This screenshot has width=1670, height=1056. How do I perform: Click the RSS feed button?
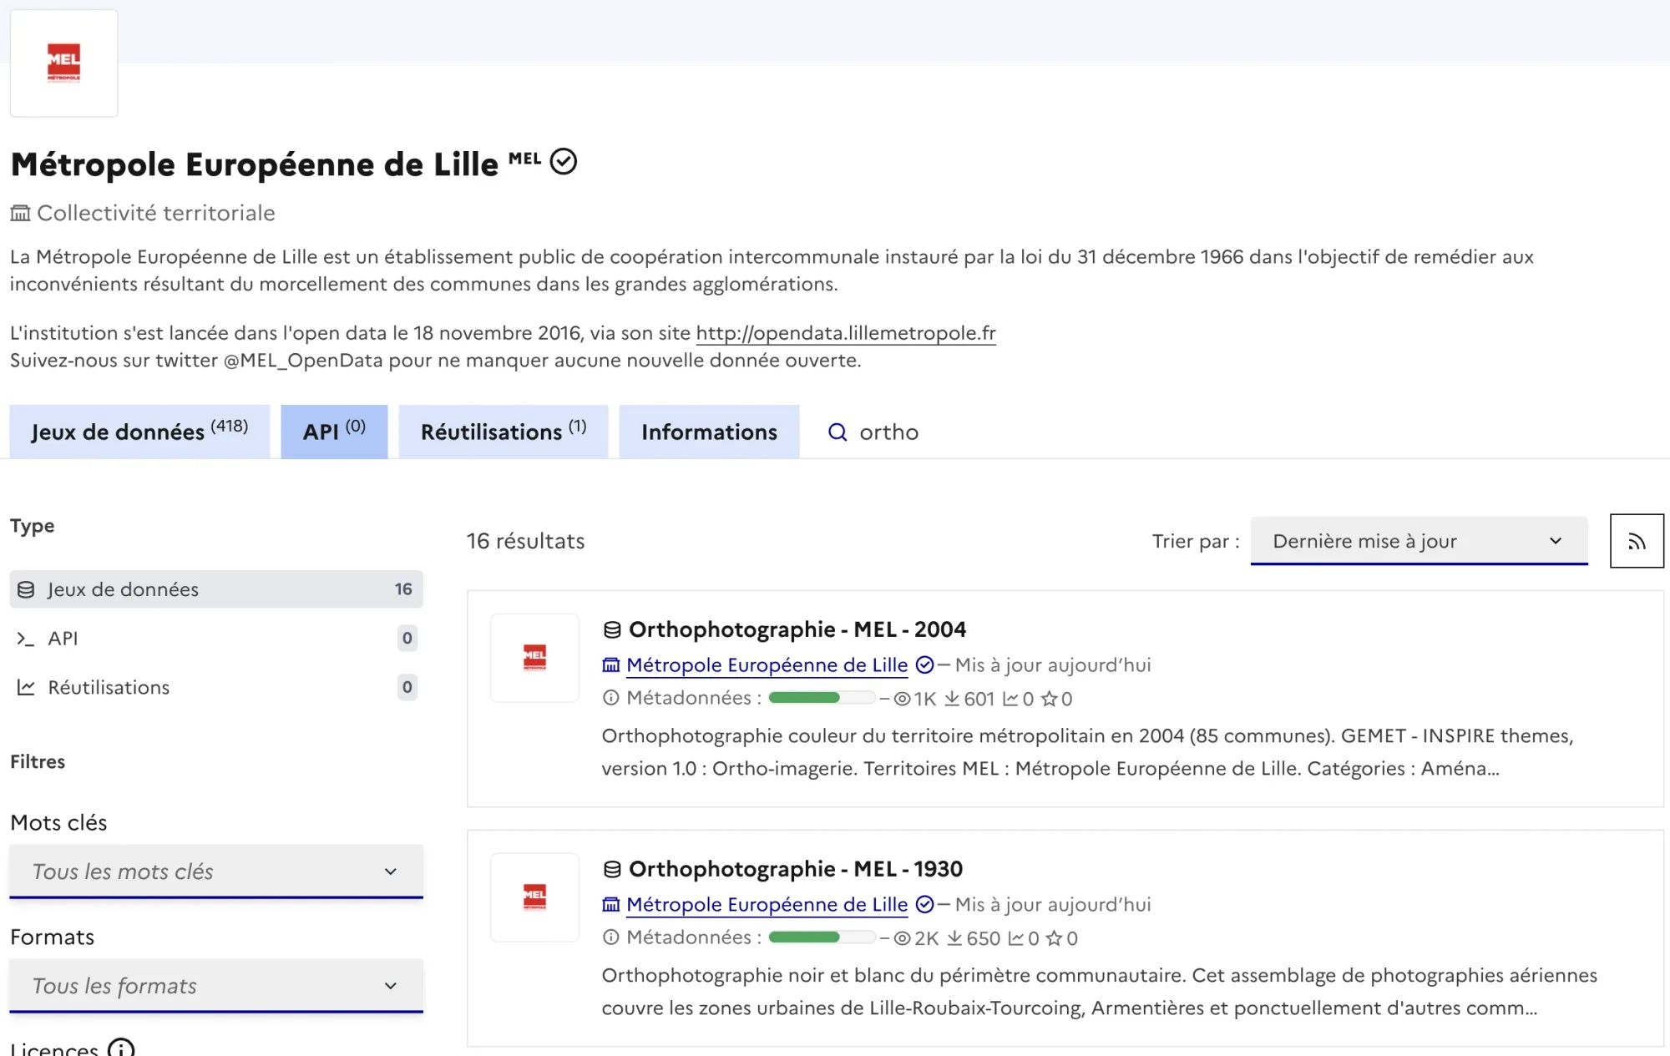(x=1637, y=541)
